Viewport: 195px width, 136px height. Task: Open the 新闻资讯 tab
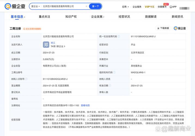click(x=177, y=17)
